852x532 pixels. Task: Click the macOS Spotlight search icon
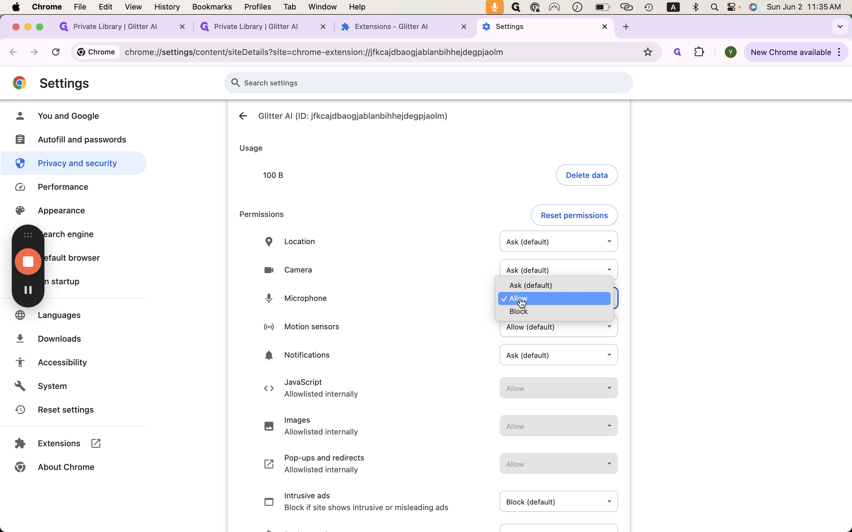pyautogui.click(x=714, y=7)
